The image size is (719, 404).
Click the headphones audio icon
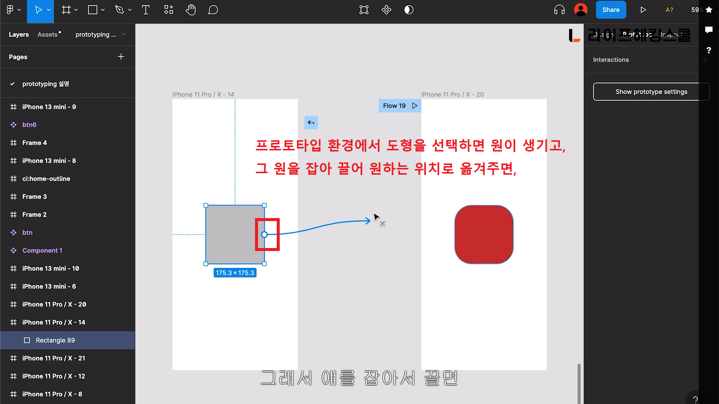point(559,10)
